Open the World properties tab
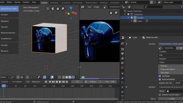The image size is (183, 103). (122, 68)
